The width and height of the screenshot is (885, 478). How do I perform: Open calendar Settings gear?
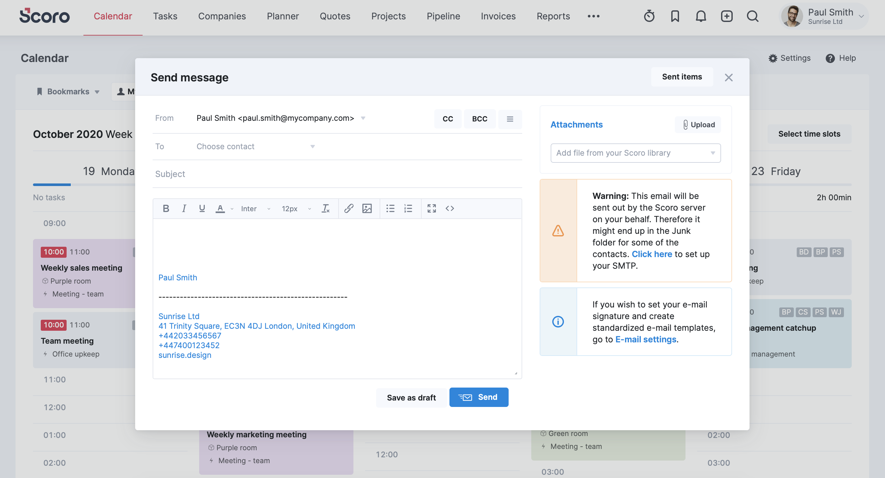tap(773, 58)
